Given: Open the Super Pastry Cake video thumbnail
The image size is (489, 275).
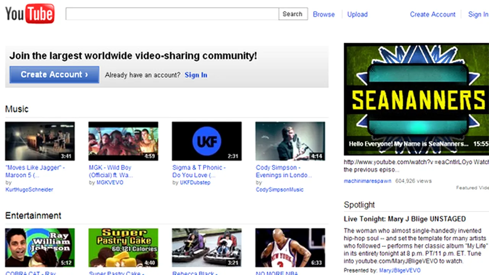Looking at the screenshot, I should point(123,247).
